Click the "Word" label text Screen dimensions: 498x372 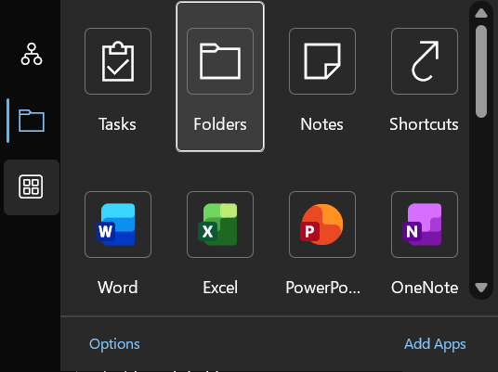pyautogui.click(x=117, y=288)
